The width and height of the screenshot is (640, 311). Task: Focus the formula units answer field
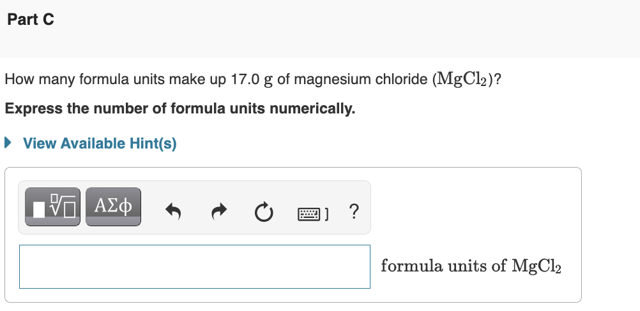click(195, 266)
